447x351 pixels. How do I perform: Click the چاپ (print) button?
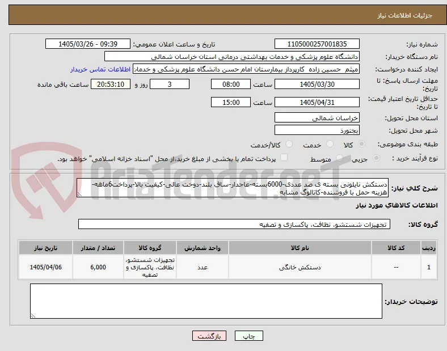(x=248, y=336)
